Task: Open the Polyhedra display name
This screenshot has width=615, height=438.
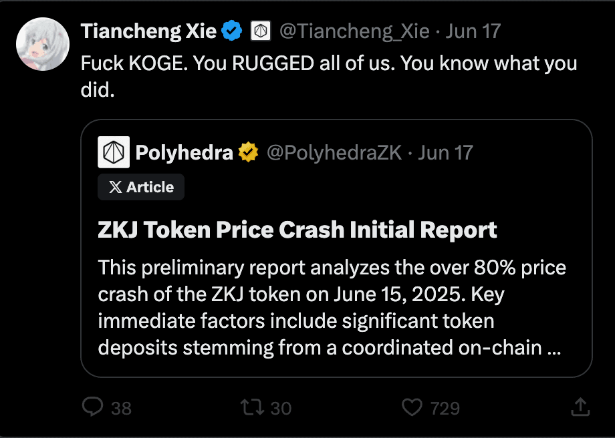Action: 184,152
